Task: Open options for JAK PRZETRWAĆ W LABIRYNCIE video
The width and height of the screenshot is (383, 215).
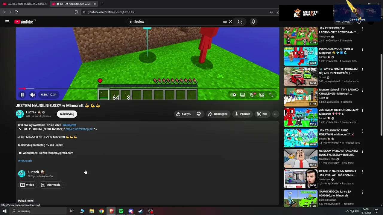Action: coord(363,29)
